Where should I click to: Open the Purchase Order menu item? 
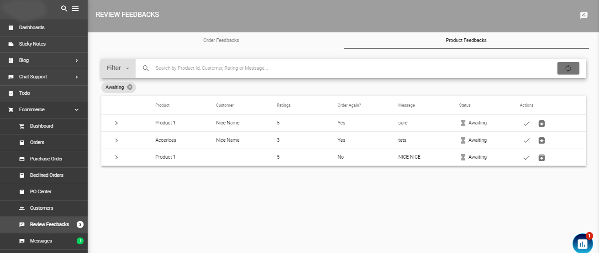pyautogui.click(x=44, y=159)
